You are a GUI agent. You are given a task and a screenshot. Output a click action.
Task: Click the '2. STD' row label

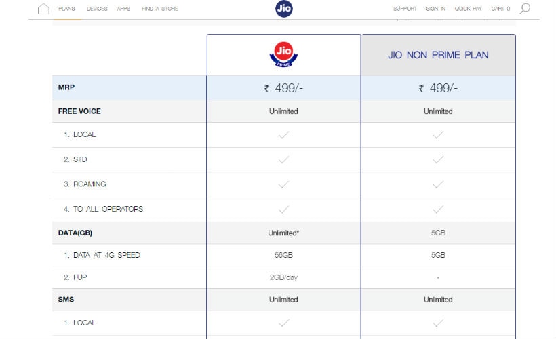(x=75, y=159)
